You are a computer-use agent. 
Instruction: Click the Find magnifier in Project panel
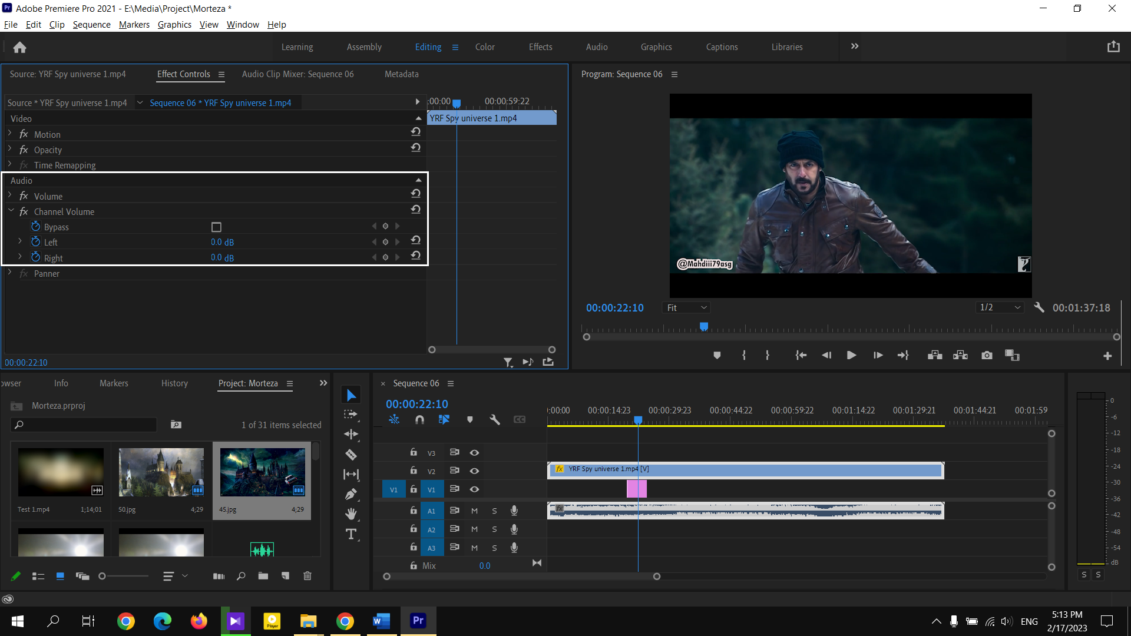241,576
